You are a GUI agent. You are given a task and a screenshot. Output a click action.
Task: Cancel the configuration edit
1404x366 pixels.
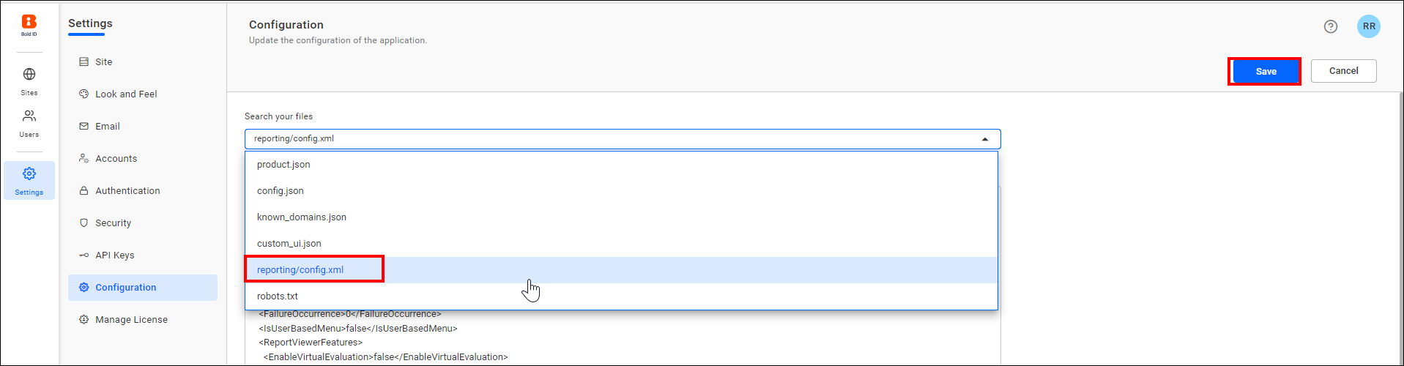tap(1343, 71)
